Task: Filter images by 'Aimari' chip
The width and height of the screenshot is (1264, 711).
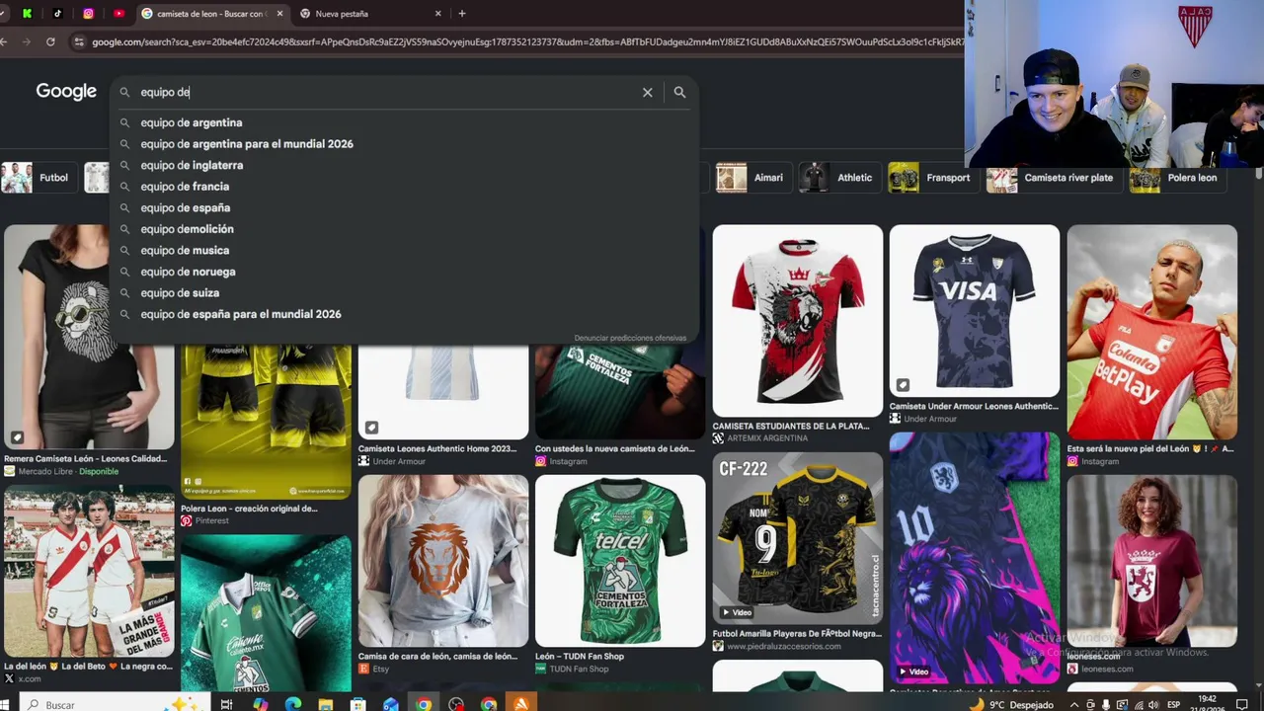Action: 752,178
